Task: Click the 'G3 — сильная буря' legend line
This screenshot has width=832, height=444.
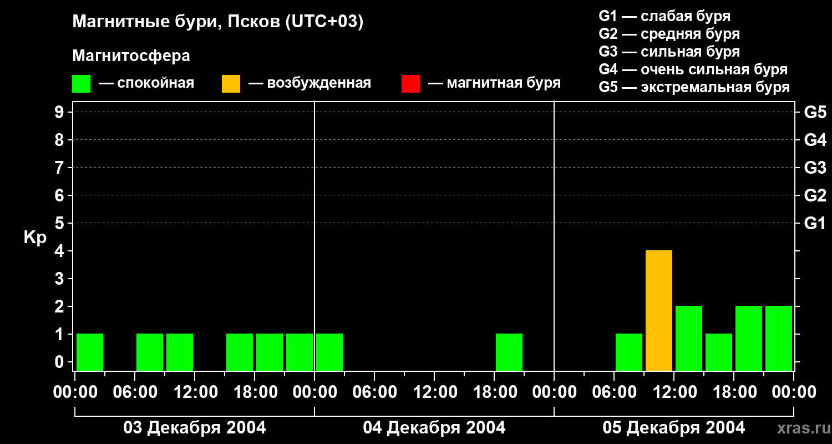Action: tap(669, 52)
